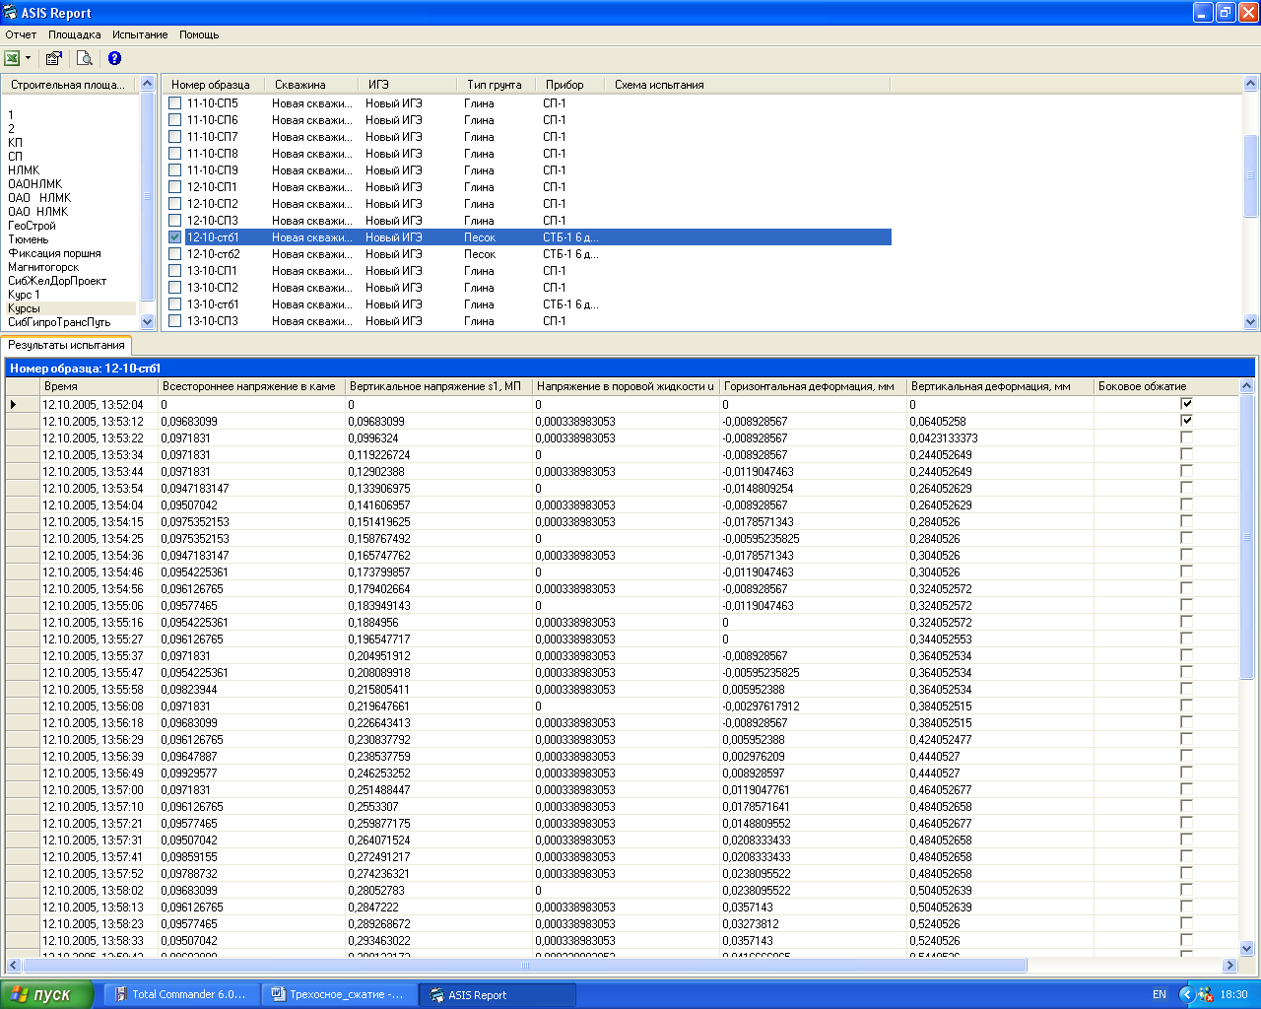This screenshot has height=1009, width=1261.
Task: Click the results table horizontal scrollbar thumb
Action: [524, 966]
